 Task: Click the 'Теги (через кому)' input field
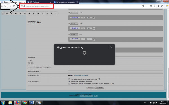tap(115, 71)
